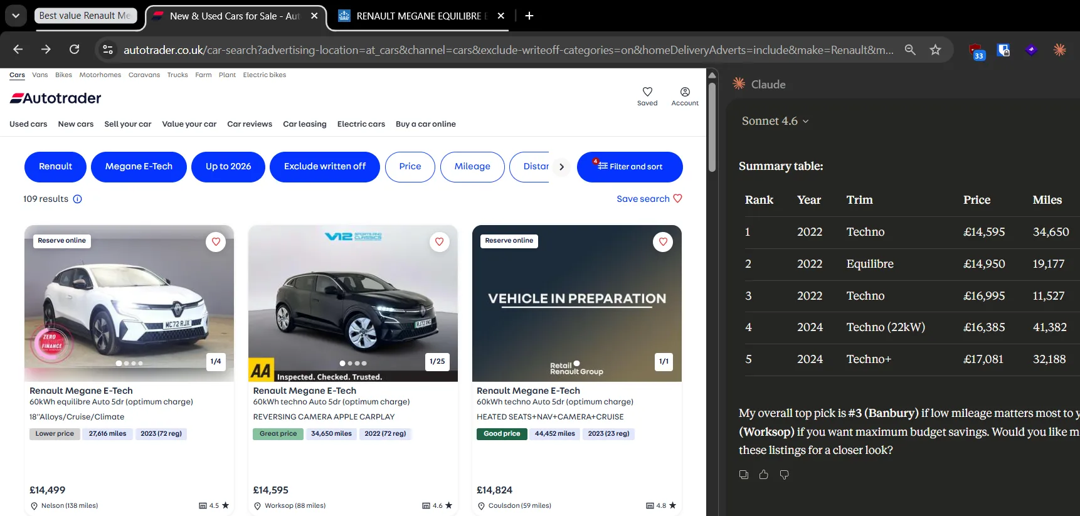Click the £16,995 price in summary table
The height and width of the screenshot is (516, 1080).
[984, 296]
